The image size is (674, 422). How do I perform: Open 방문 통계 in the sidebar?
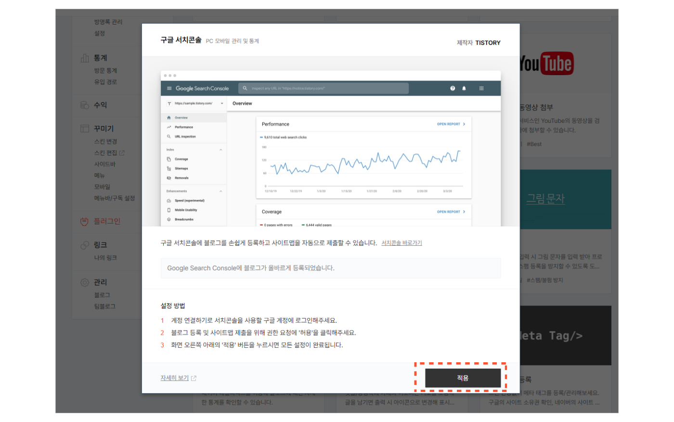[105, 70]
